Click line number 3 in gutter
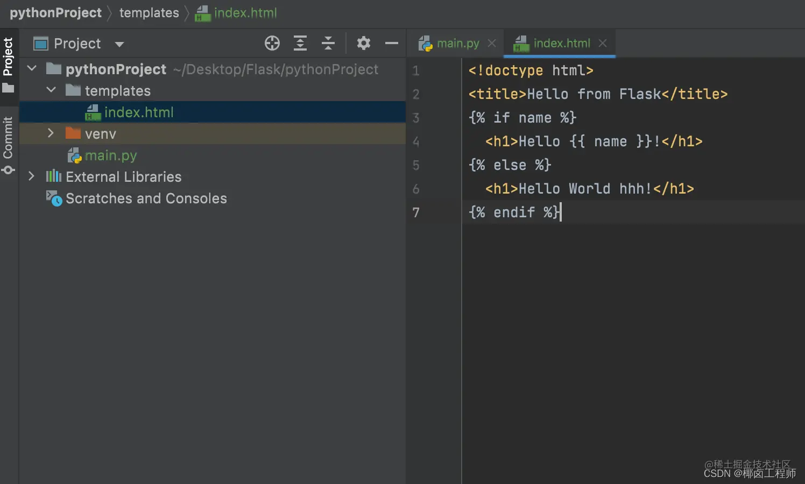The image size is (805, 484). pos(416,118)
